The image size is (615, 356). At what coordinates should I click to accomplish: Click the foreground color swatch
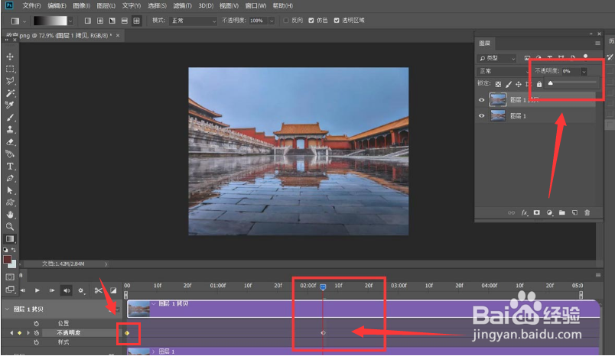coord(7,259)
